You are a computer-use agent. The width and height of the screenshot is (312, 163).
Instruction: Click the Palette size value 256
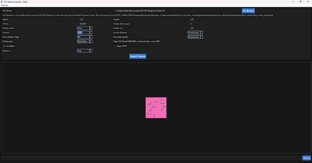click(x=192, y=28)
